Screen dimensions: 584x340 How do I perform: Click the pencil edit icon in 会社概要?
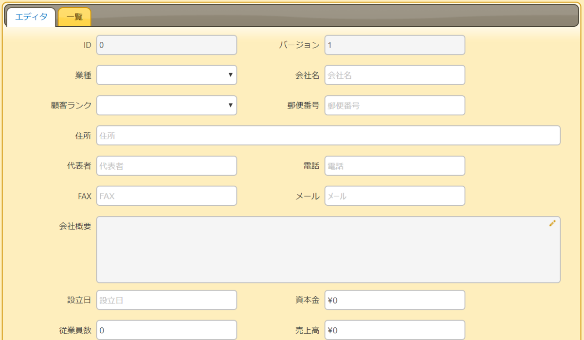tap(552, 223)
